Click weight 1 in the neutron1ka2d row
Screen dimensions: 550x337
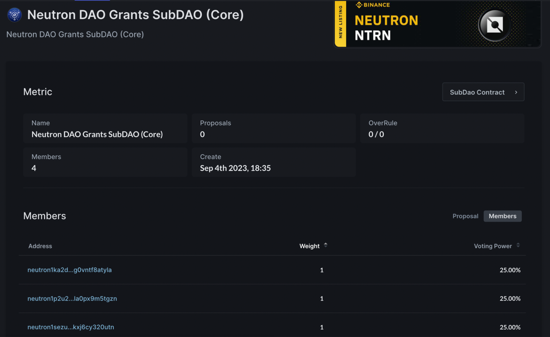(322, 270)
